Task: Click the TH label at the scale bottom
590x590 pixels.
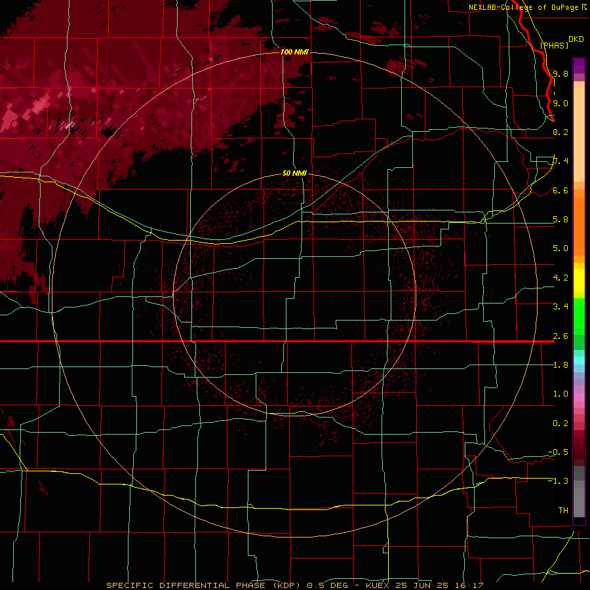Action: click(563, 511)
